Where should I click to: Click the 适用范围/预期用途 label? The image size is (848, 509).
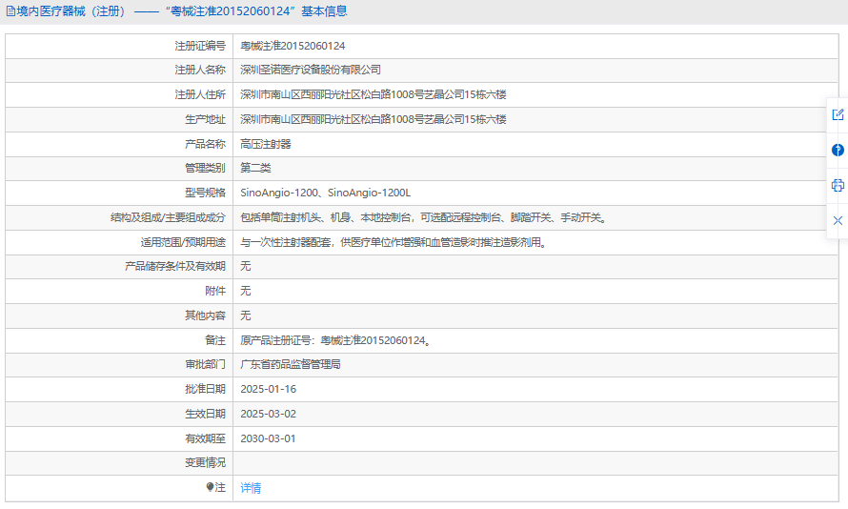click(183, 242)
